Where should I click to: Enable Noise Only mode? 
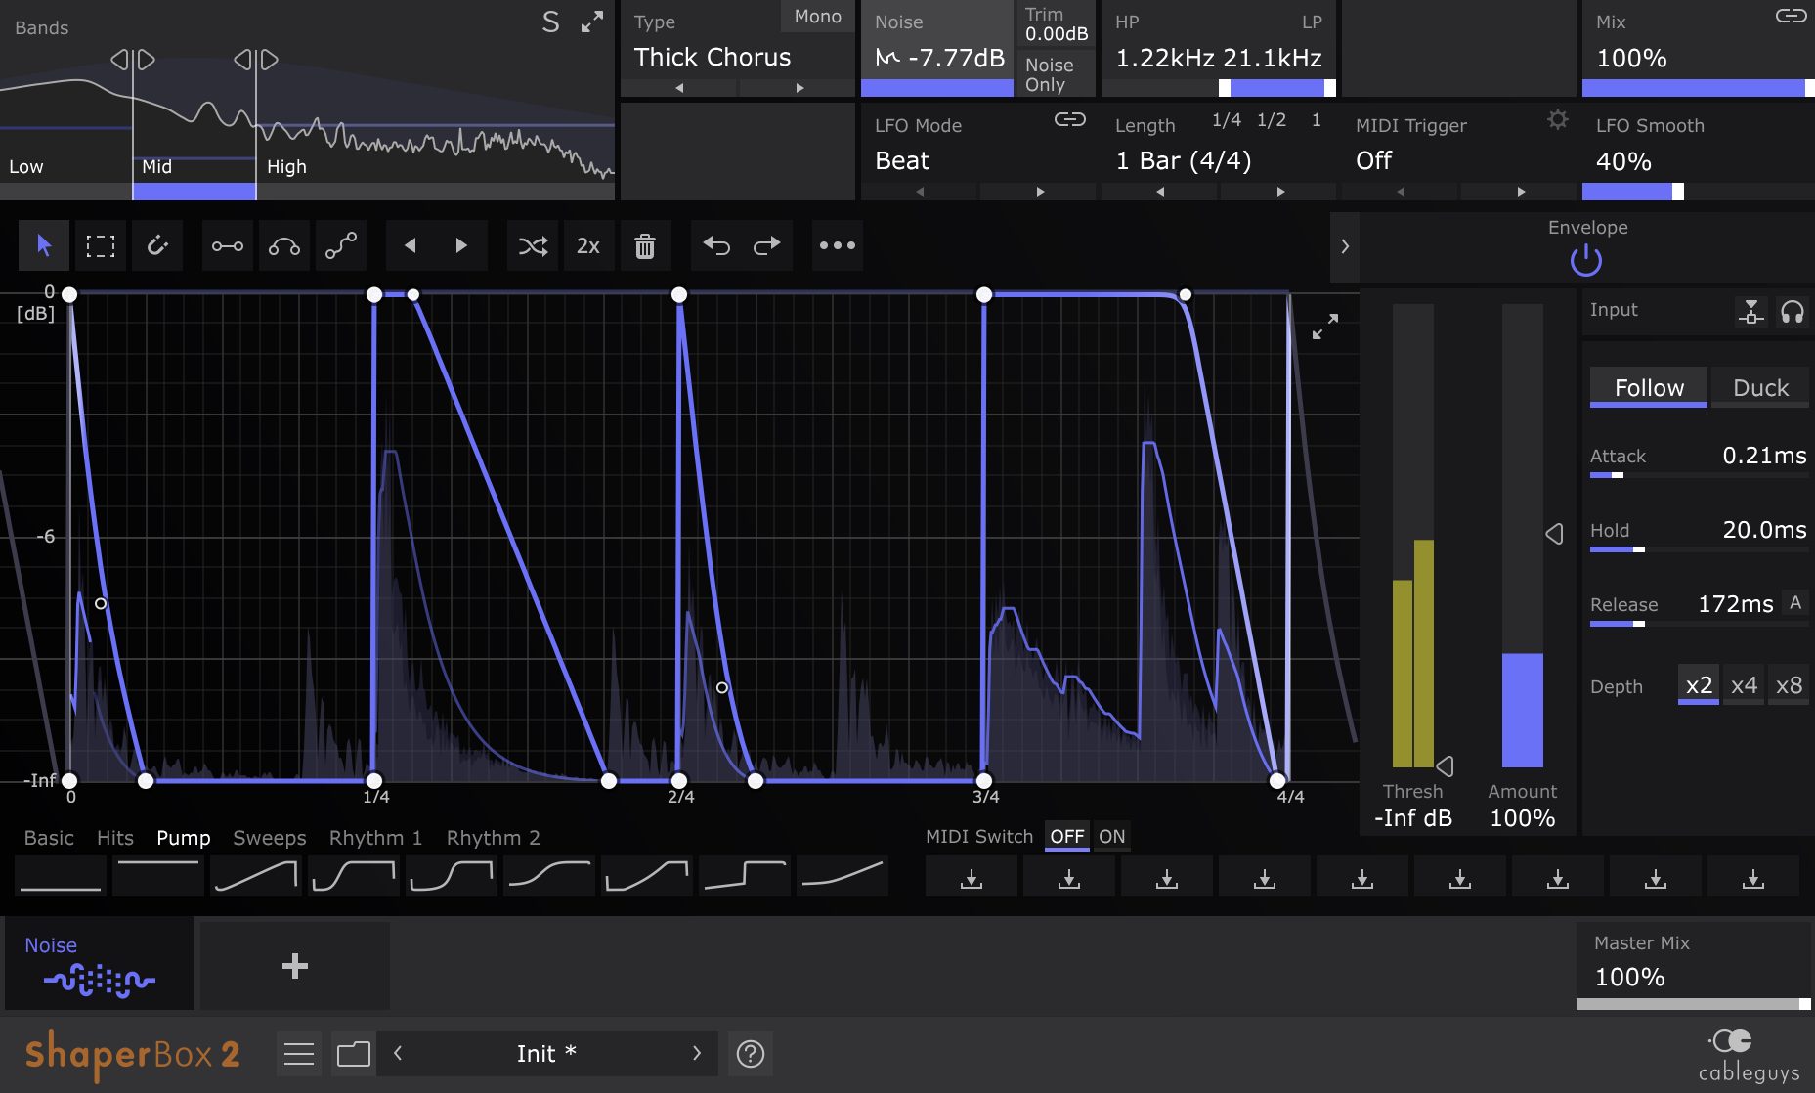click(1050, 74)
